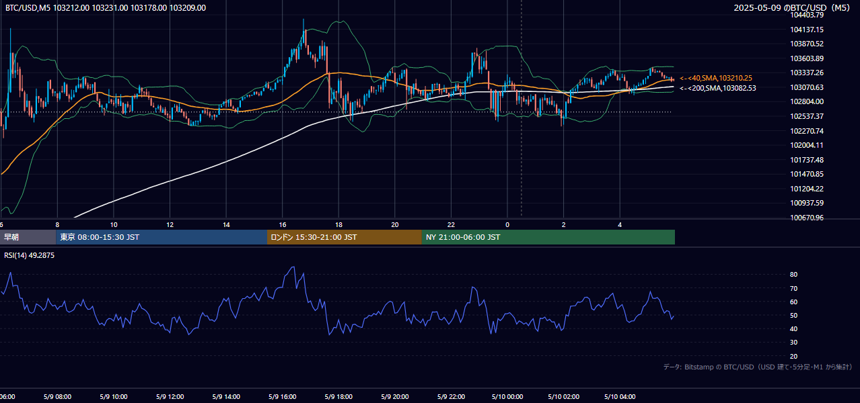Click the RSI scale value 30

point(794,343)
